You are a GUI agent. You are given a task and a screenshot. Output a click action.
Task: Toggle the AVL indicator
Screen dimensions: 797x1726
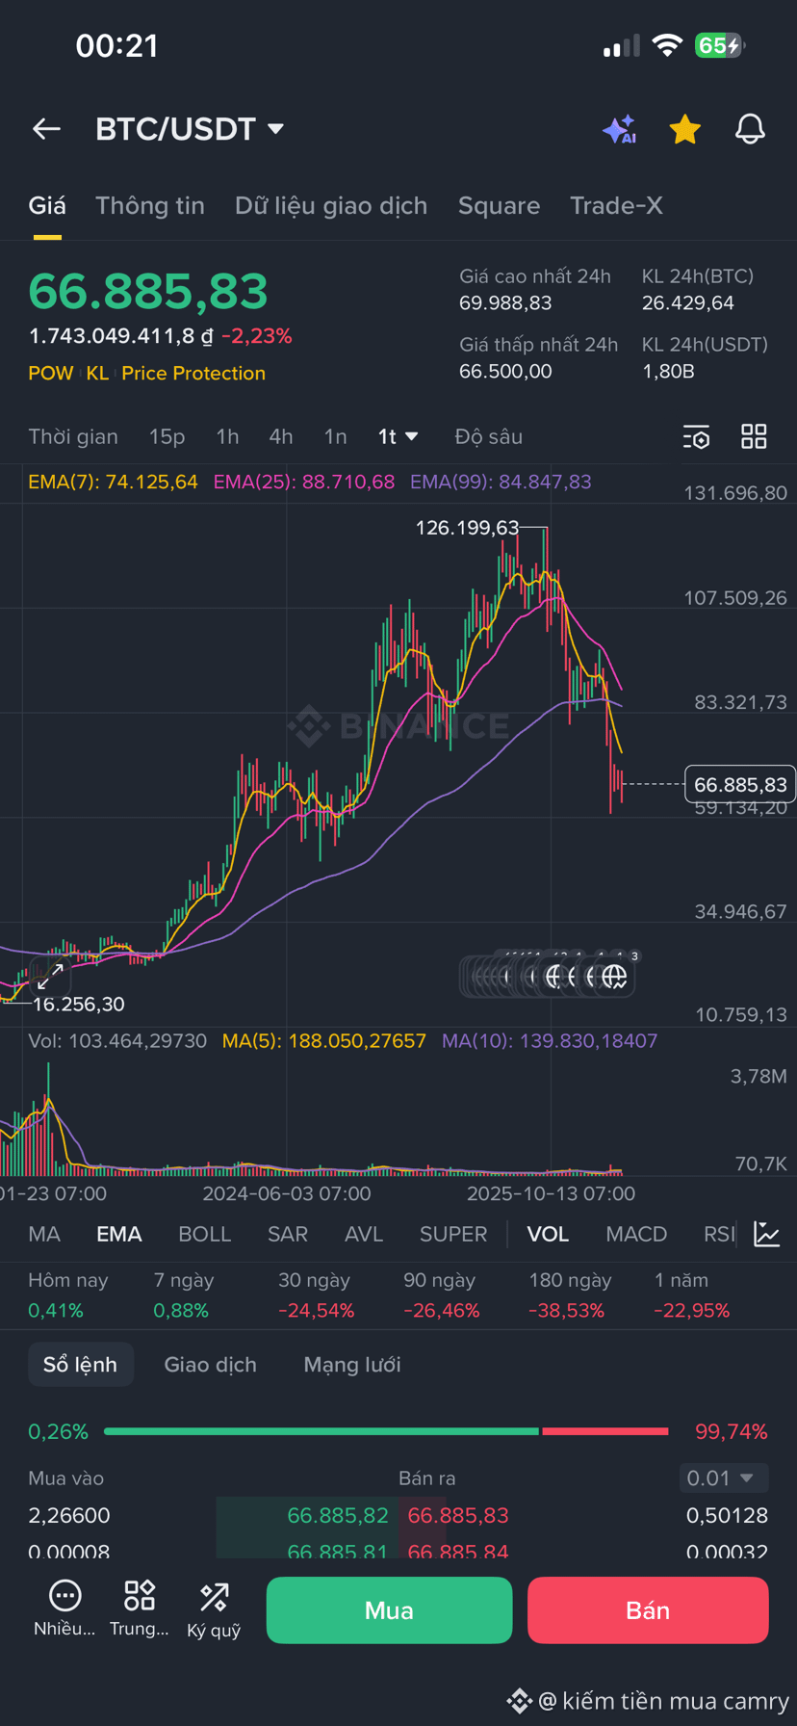coord(364,1234)
